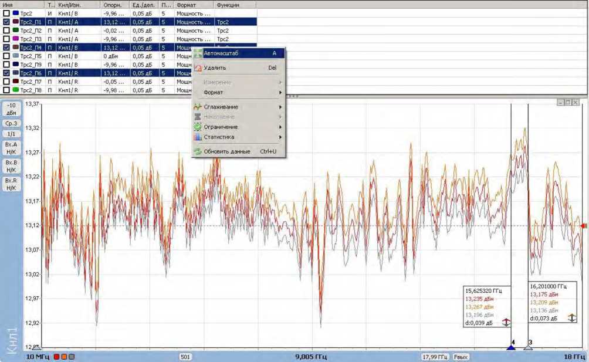Screen dimensions: 589x362
Task: Open the Сглаживание submenu
Action: coord(239,107)
